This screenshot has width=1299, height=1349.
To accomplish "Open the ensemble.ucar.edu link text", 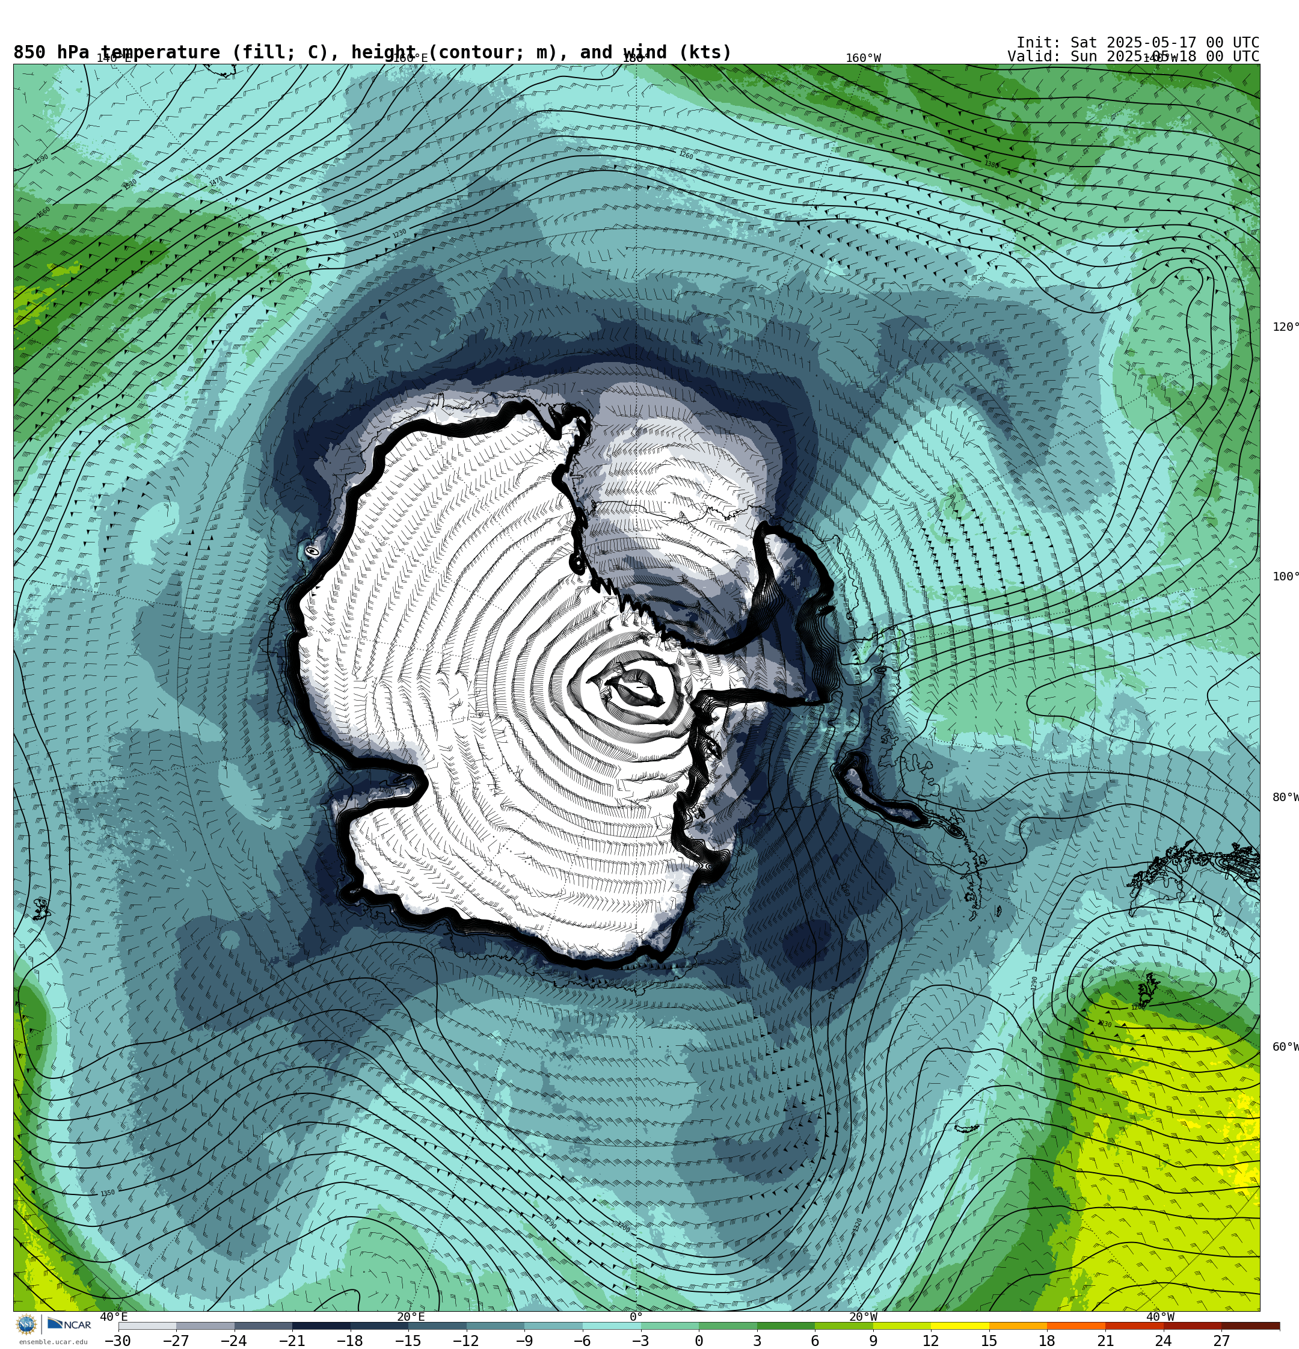I will coord(53,1341).
